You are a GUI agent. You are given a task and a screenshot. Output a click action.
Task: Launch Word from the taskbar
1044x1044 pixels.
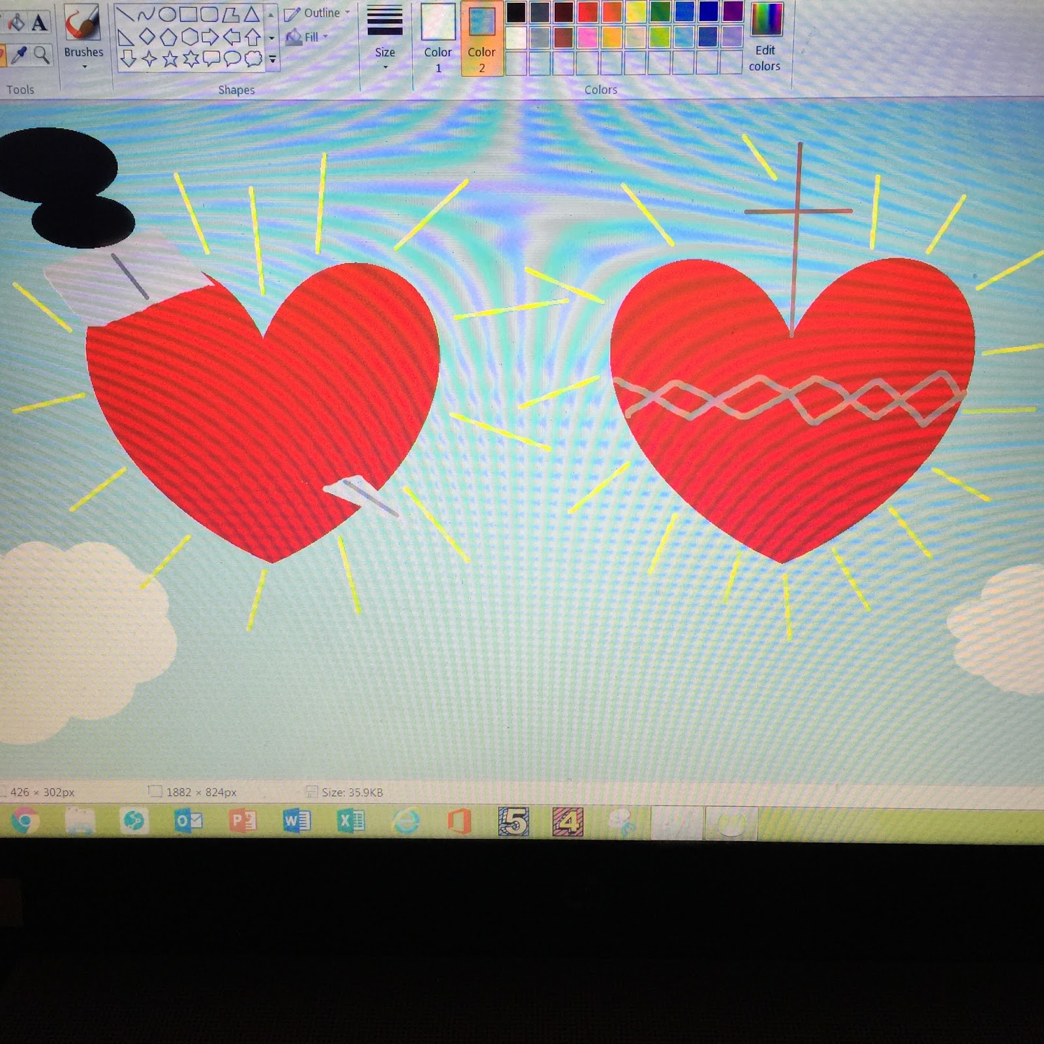coord(296,821)
